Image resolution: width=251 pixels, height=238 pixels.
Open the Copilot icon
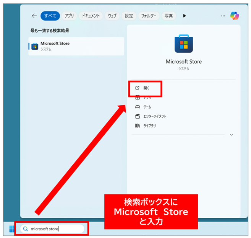tap(235, 16)
